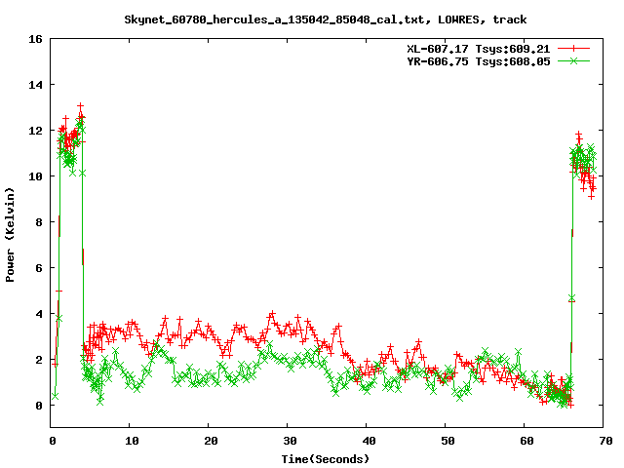624x468 pixels.
Task: Click y-axis tick label 4
Action: click(39, 314)
